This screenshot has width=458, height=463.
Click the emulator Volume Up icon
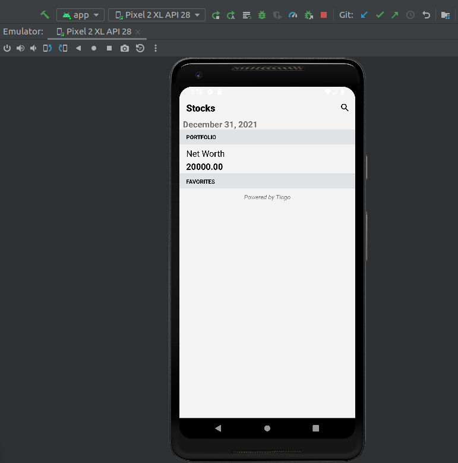click(x=20, y=48)
